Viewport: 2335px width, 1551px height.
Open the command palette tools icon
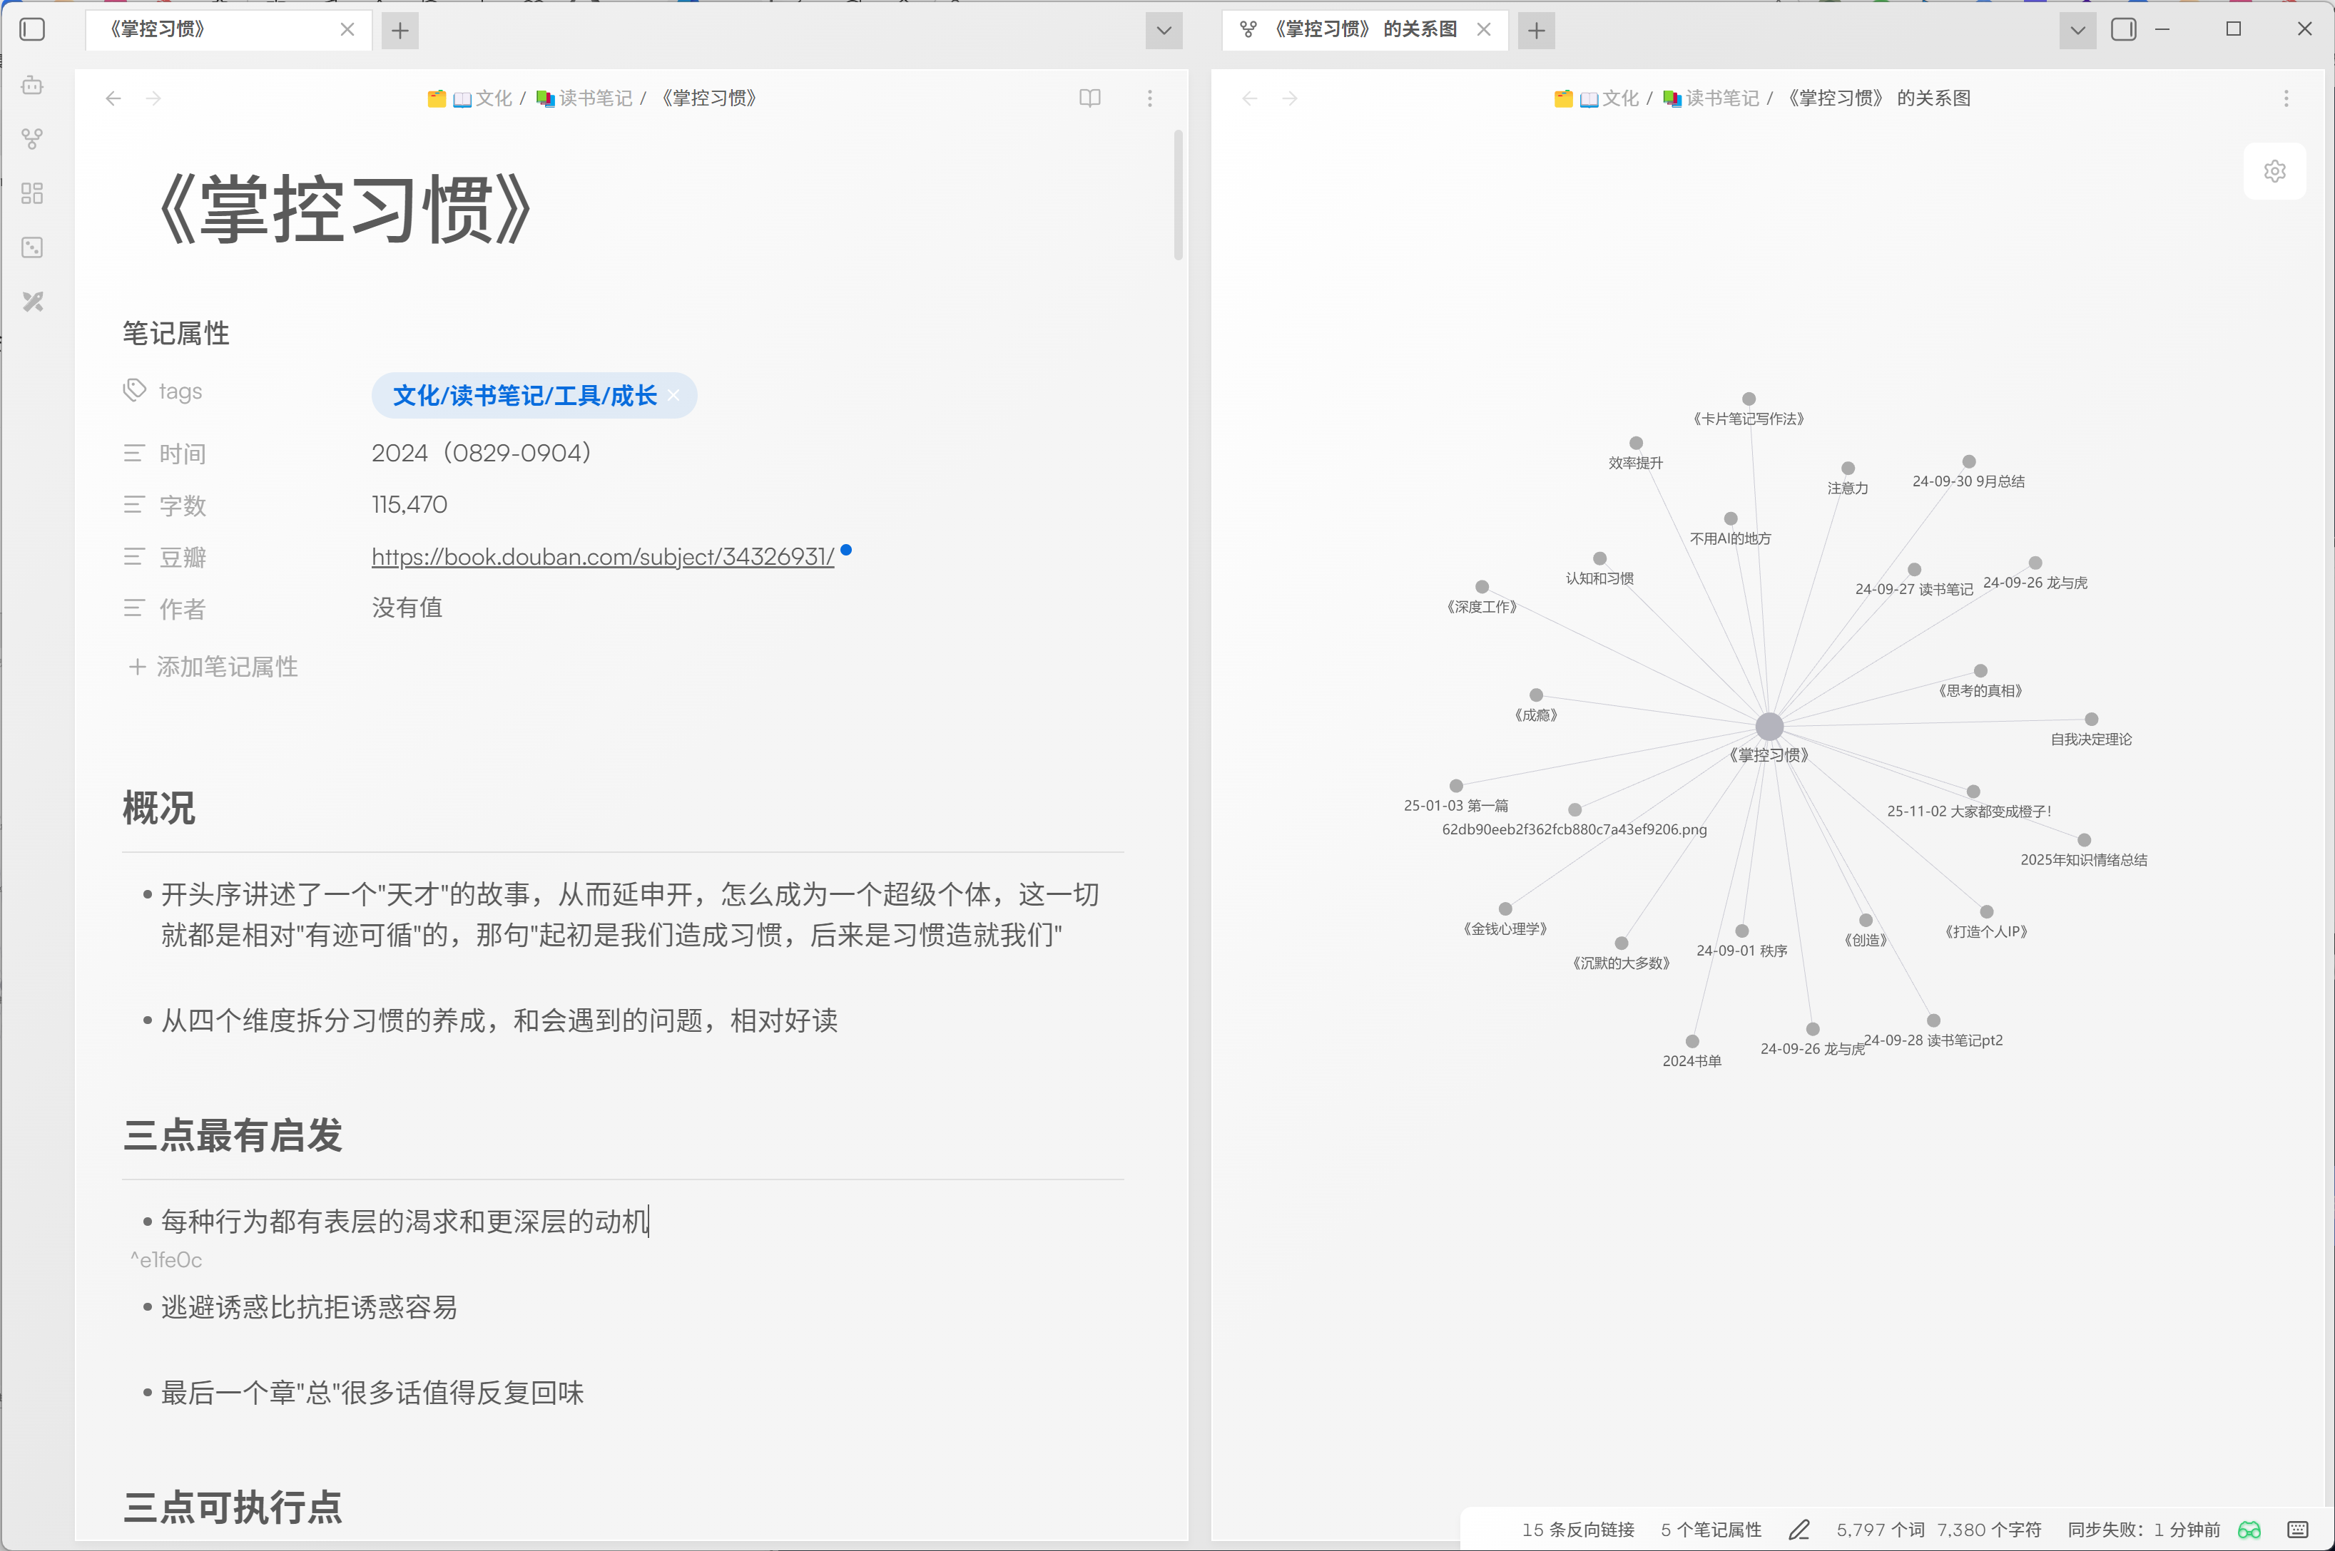[x=33, y=302]
